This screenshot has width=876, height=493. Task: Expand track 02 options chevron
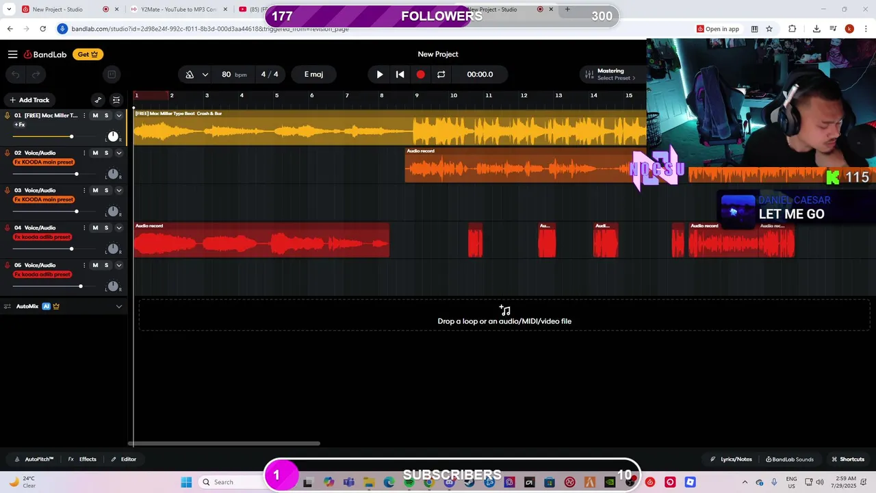point(118,153)
